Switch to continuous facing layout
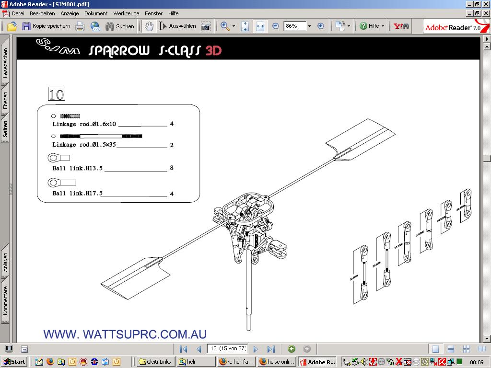The image size is (491, 368). 466,349
